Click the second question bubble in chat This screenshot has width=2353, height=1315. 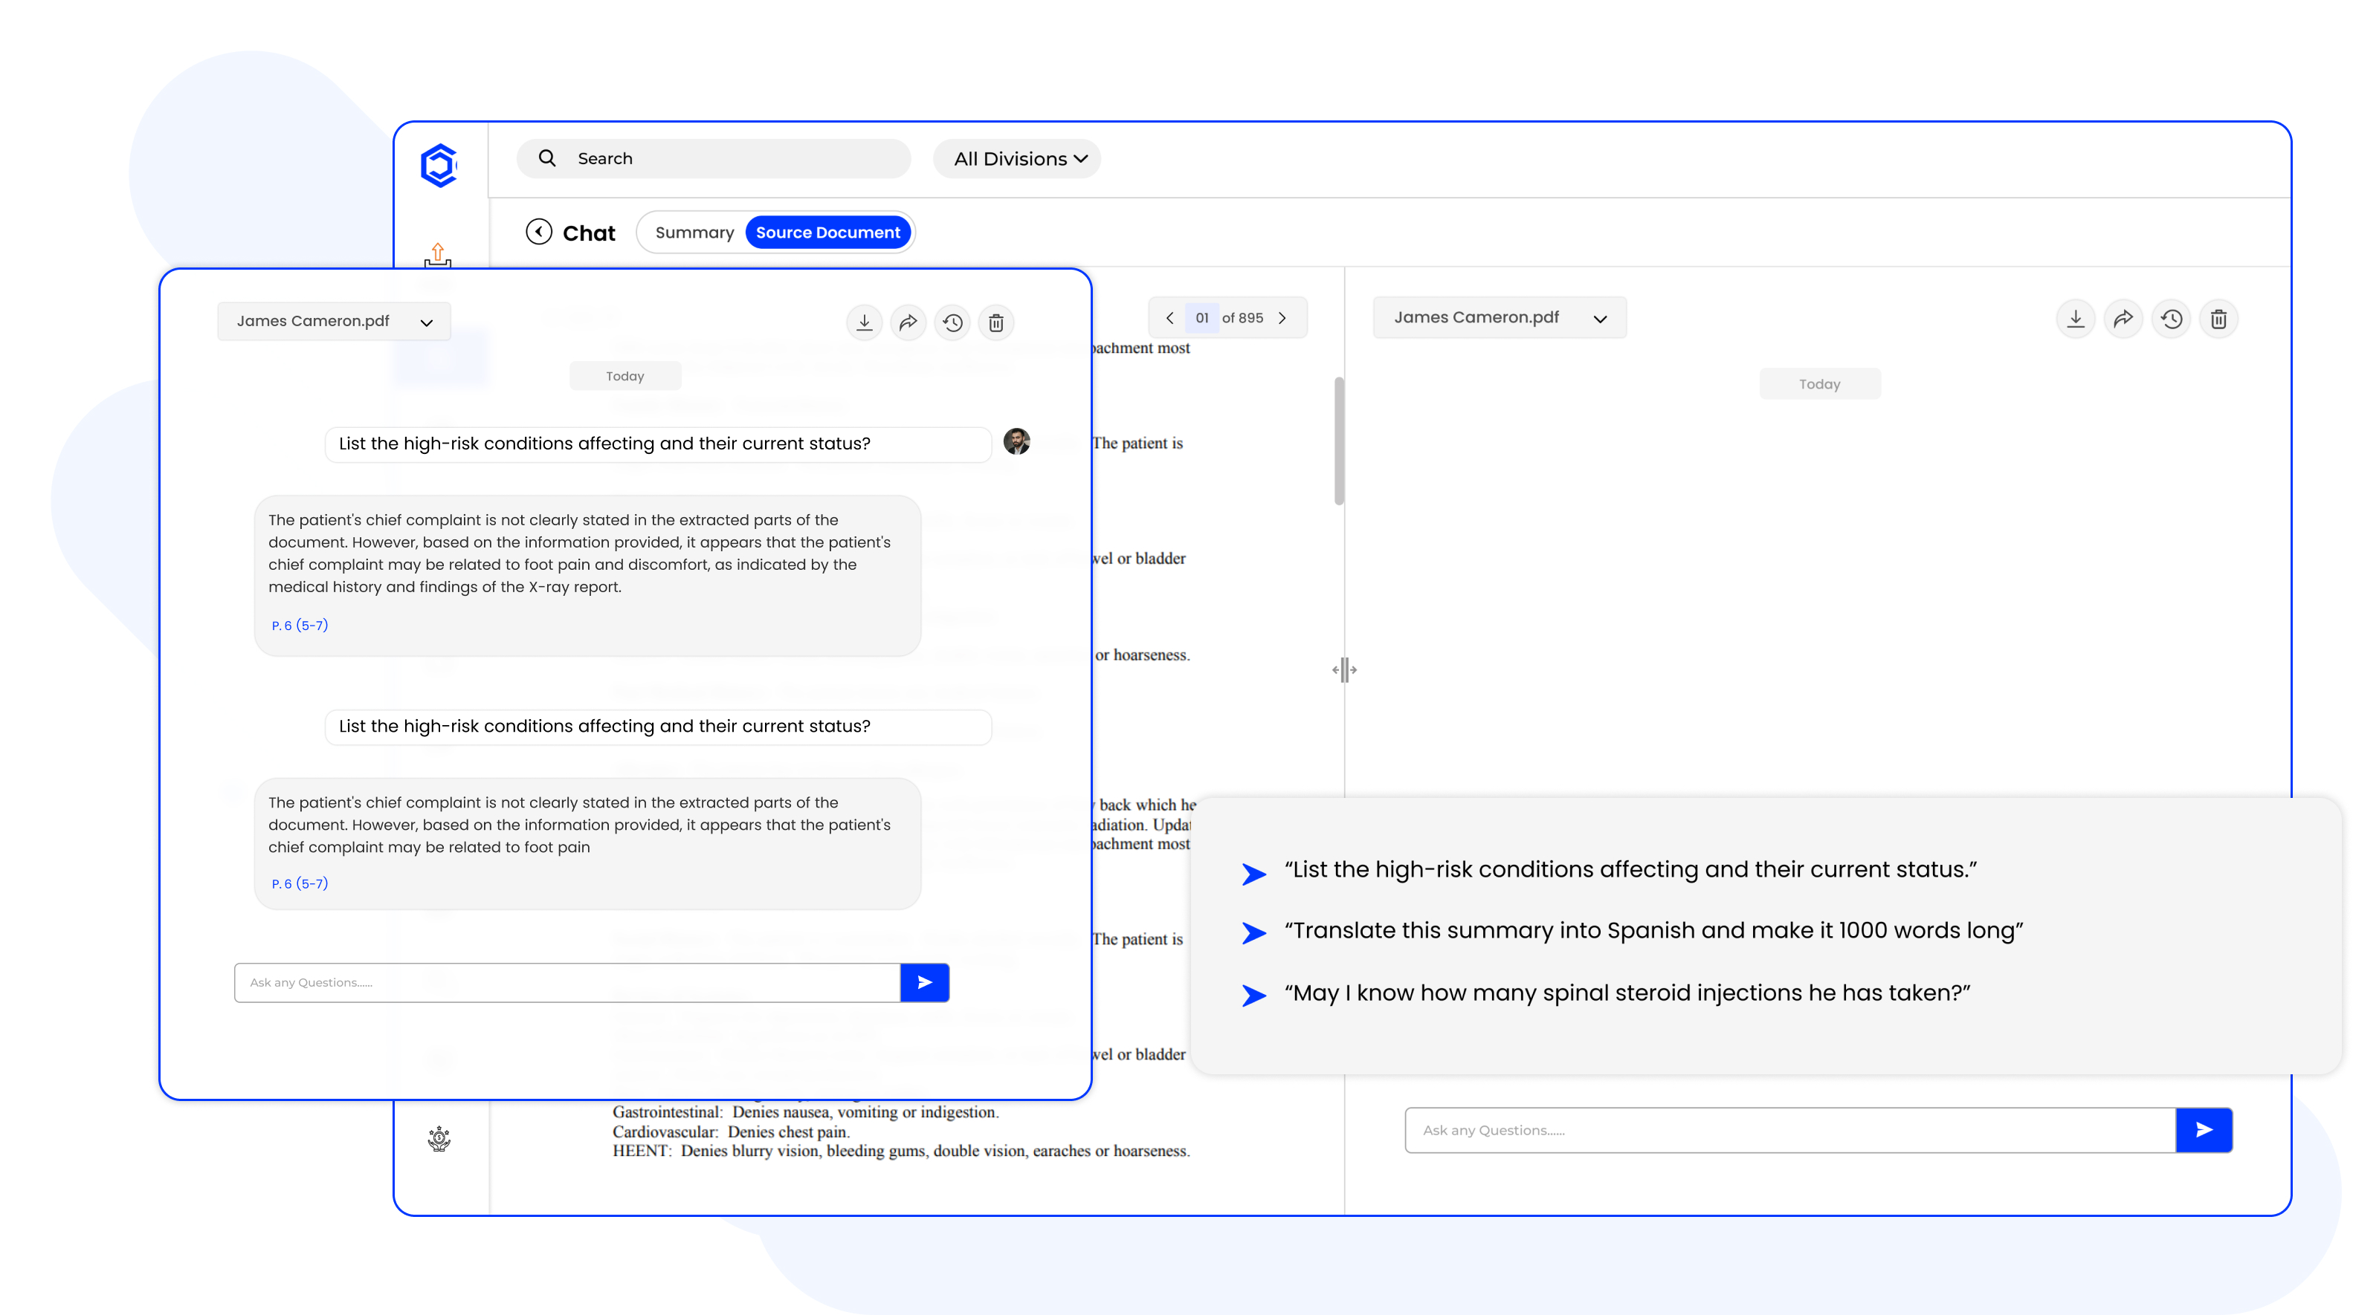coord(659,727)
